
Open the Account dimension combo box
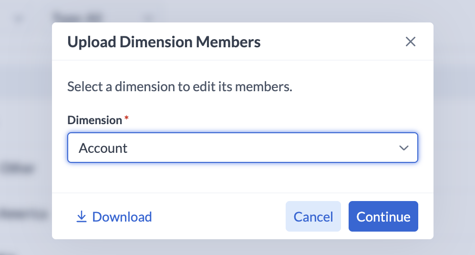(x=242, y=148)
